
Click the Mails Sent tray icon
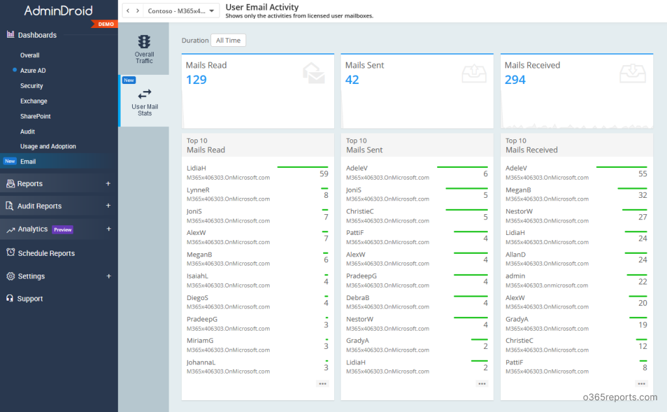473,73
